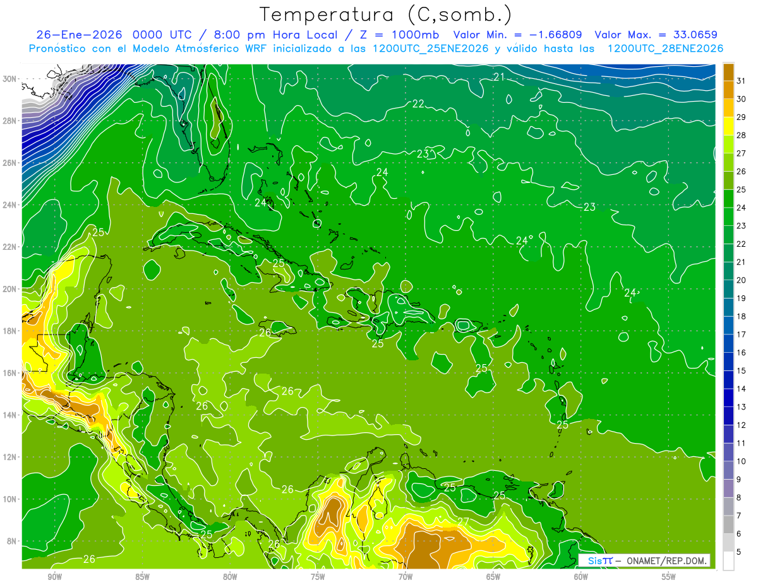The image size is (758, 585).
Task: Click colorbar scale label "20"
Action: click(x=742, y=280)
